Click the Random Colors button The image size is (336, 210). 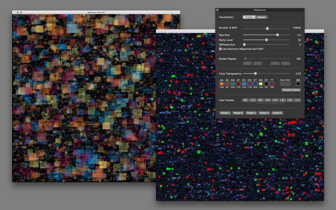291,90
